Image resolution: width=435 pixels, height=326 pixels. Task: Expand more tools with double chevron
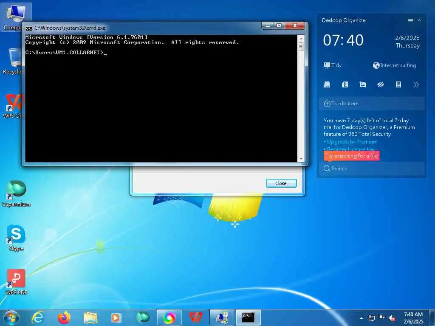click(x=416, y=84)
